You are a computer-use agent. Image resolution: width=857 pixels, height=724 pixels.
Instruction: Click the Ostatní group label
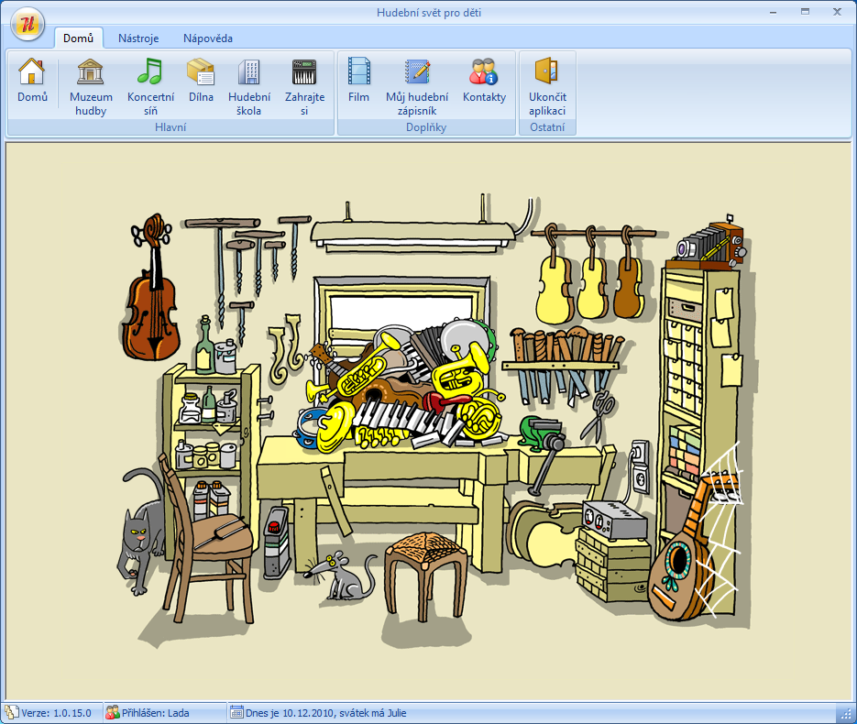[547, 127]
